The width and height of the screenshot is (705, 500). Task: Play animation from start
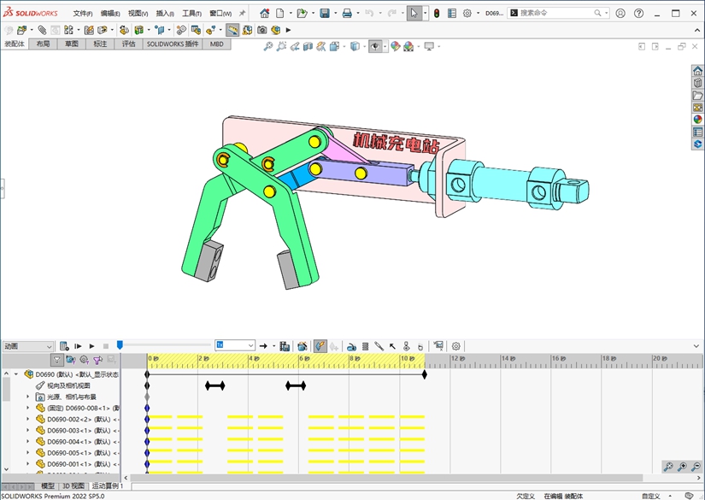coord(78,346)
